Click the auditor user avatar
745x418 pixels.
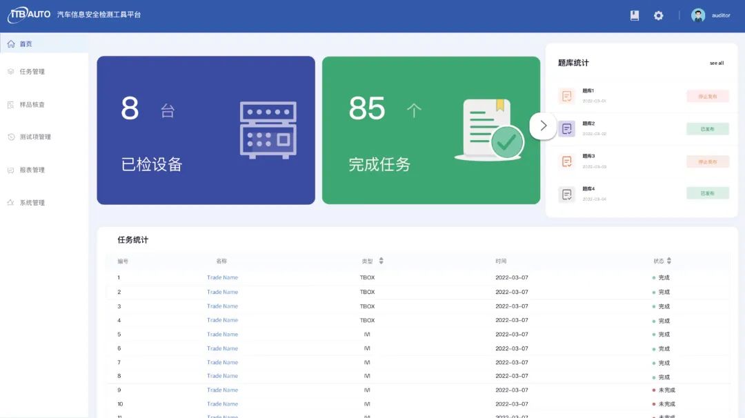pos(698,15)
